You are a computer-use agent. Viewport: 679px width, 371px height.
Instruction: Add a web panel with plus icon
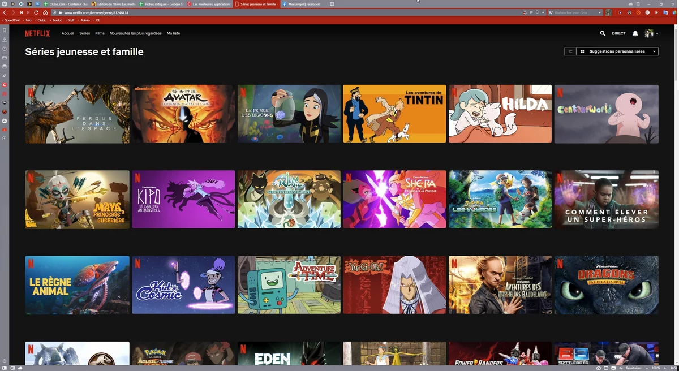[x=5, y=139]
